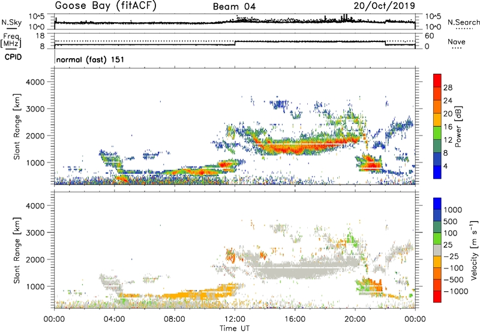Click the "3000" tick of velocity panel
The height and width of the screenshot is (332, 480).
[35, 233]
